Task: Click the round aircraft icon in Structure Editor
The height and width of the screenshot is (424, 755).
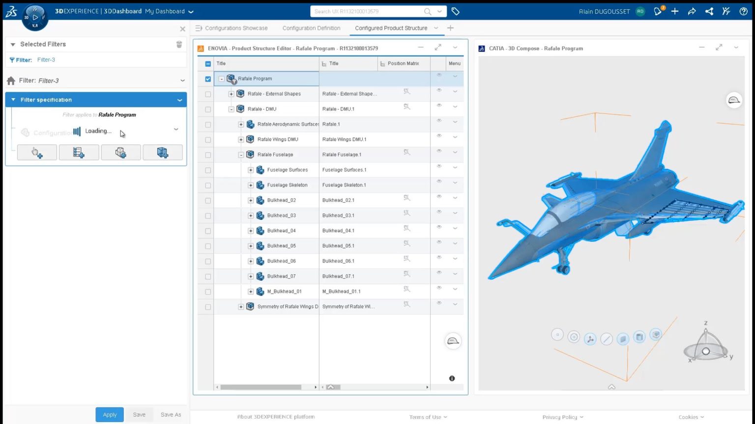Action: [453, 341]
